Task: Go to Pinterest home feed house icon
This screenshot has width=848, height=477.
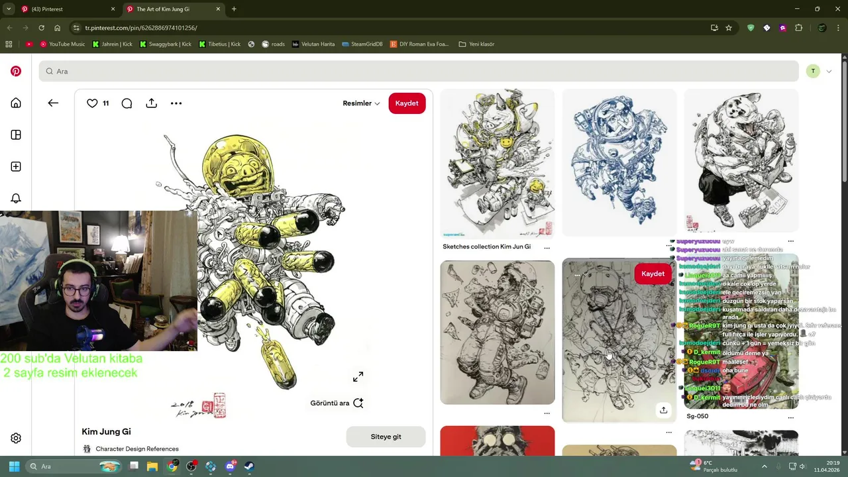Action: pos(16,103)
